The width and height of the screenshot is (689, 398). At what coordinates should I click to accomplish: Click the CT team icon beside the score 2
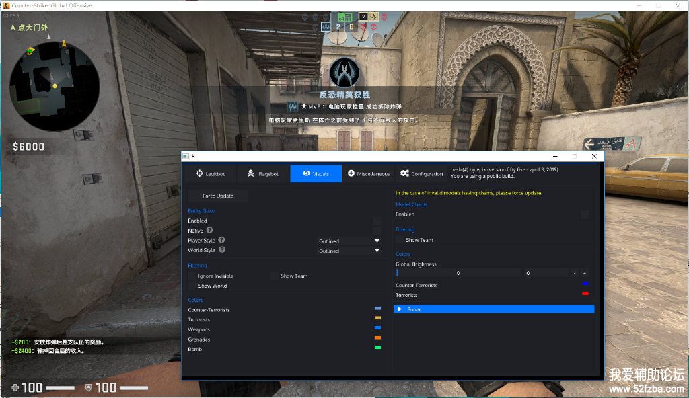point(326,27)
